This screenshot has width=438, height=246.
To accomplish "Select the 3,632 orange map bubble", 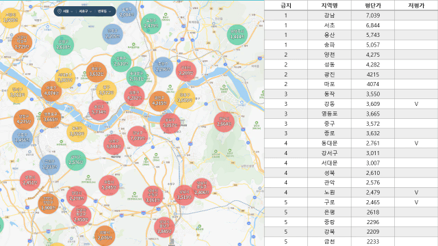I will [x=96, y=72].
